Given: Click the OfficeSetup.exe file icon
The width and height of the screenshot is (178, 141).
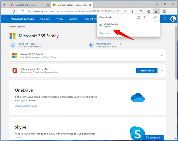Looking at the screenshot, I should pos(101,25).
